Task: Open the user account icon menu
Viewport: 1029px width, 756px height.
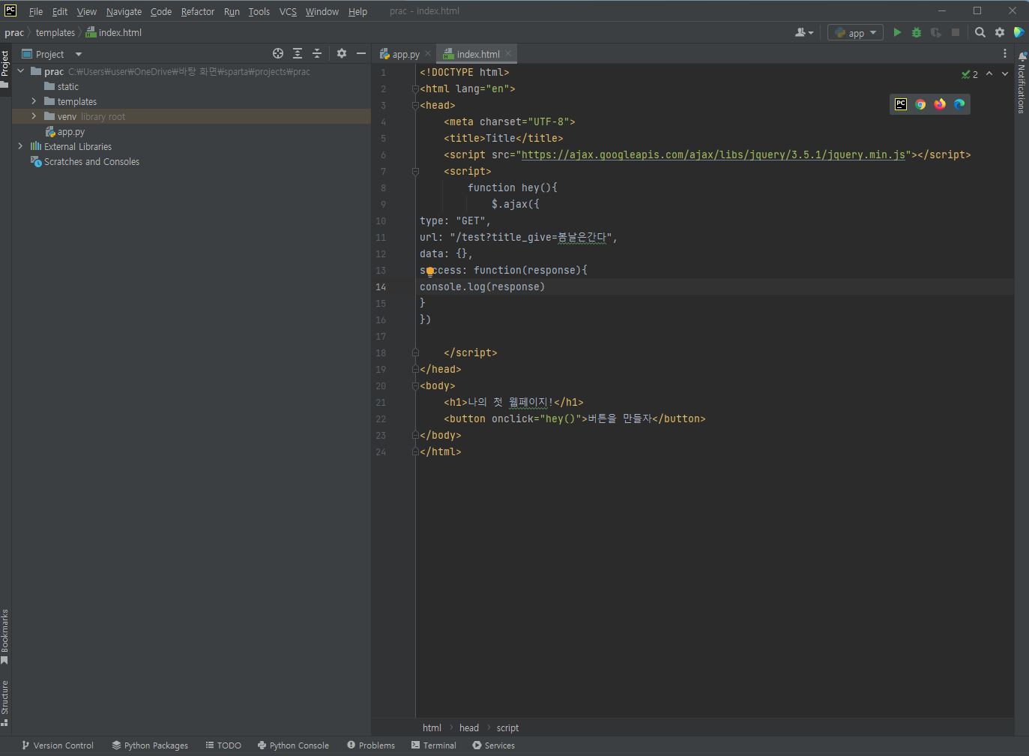Action: 804,32
